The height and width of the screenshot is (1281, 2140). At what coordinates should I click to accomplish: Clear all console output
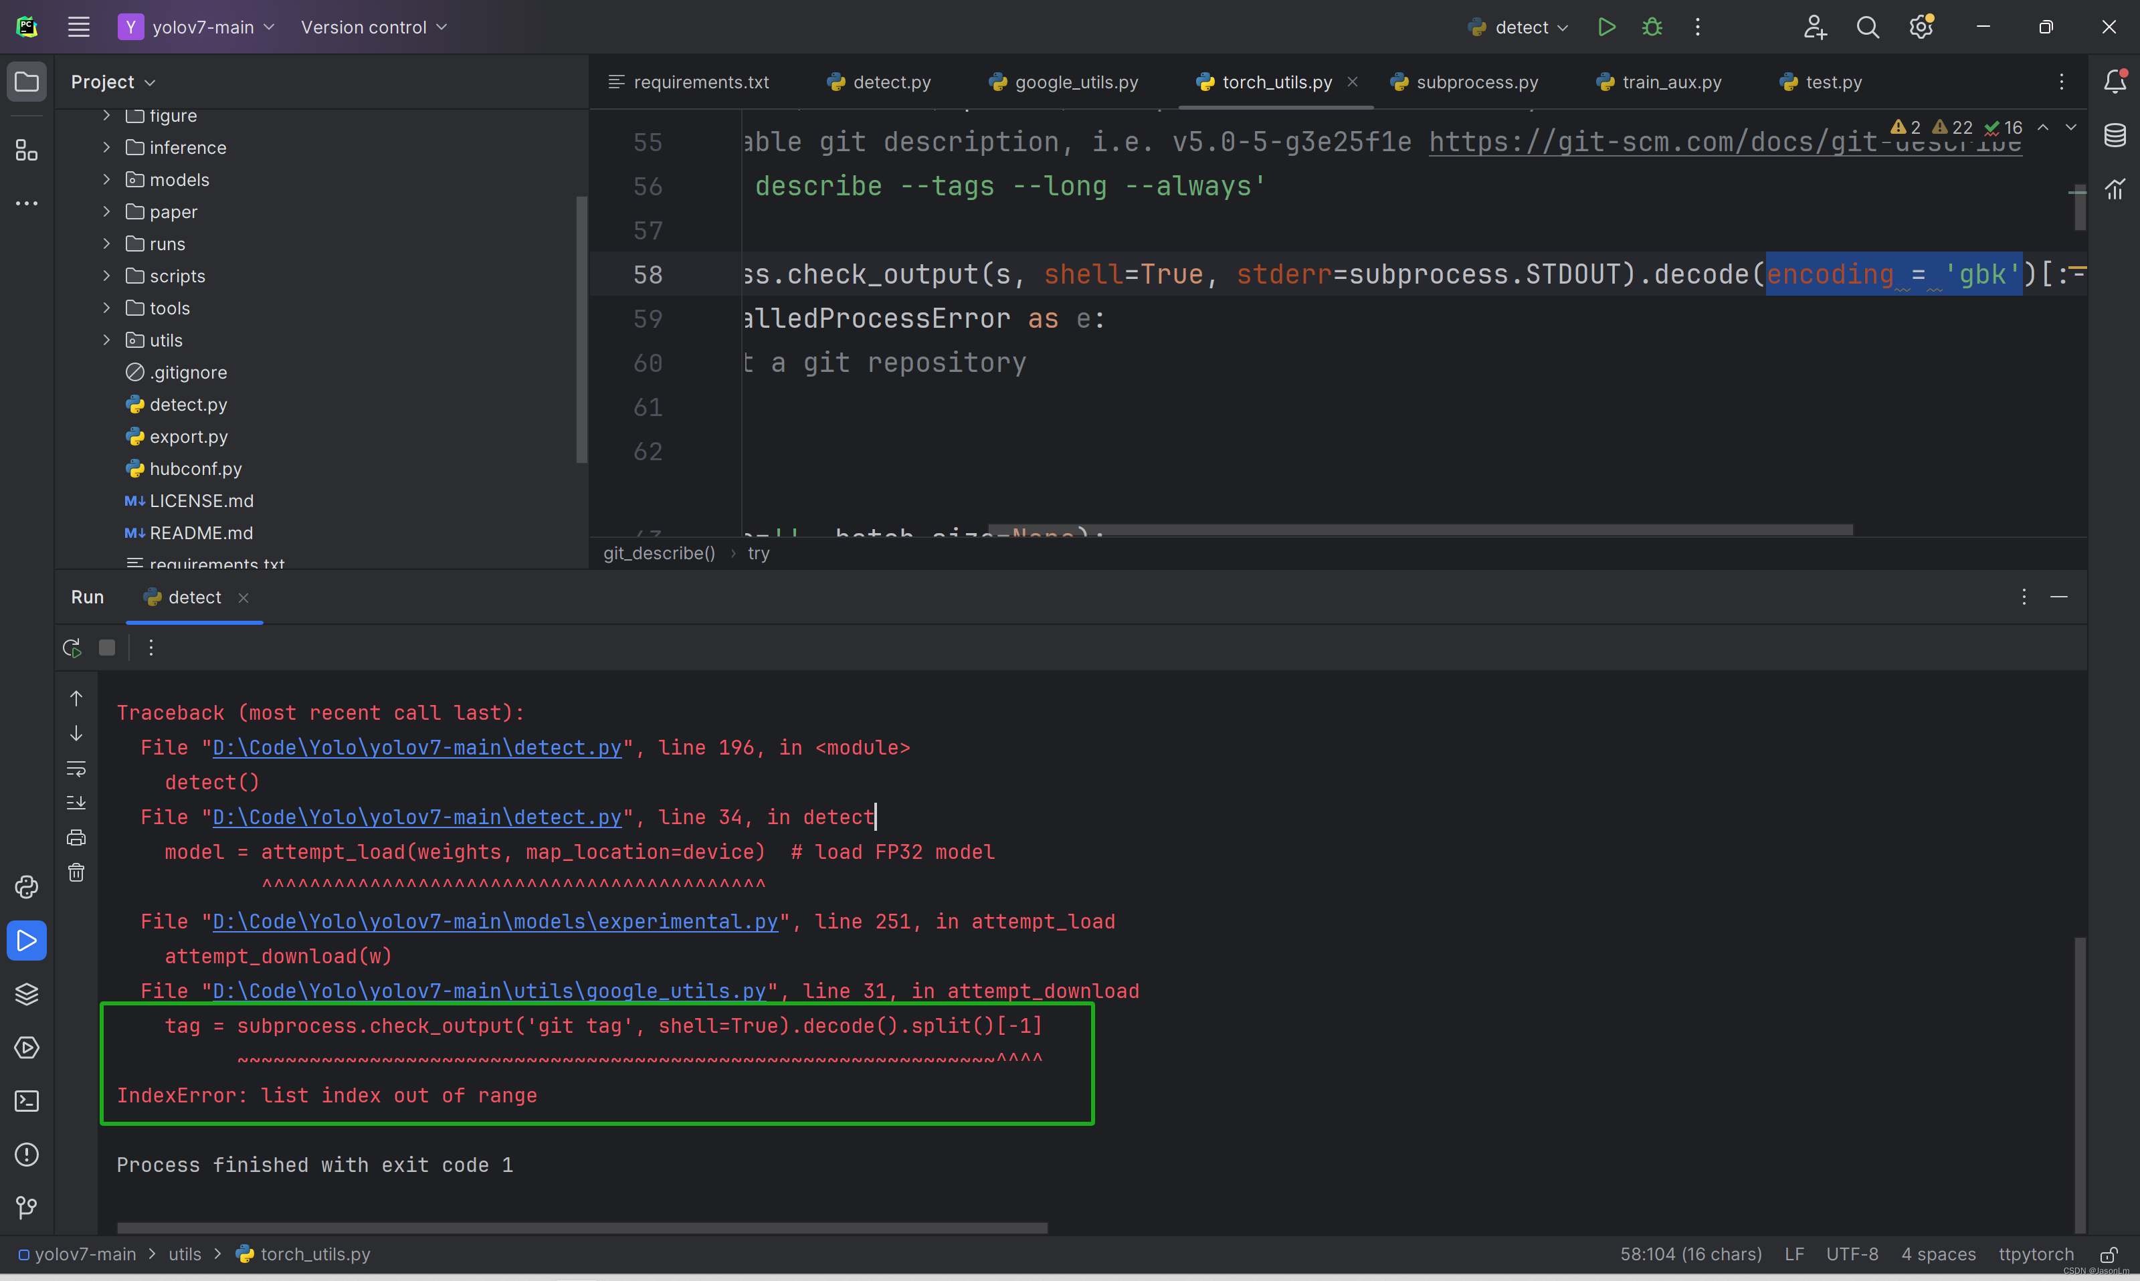coord(76,873)
